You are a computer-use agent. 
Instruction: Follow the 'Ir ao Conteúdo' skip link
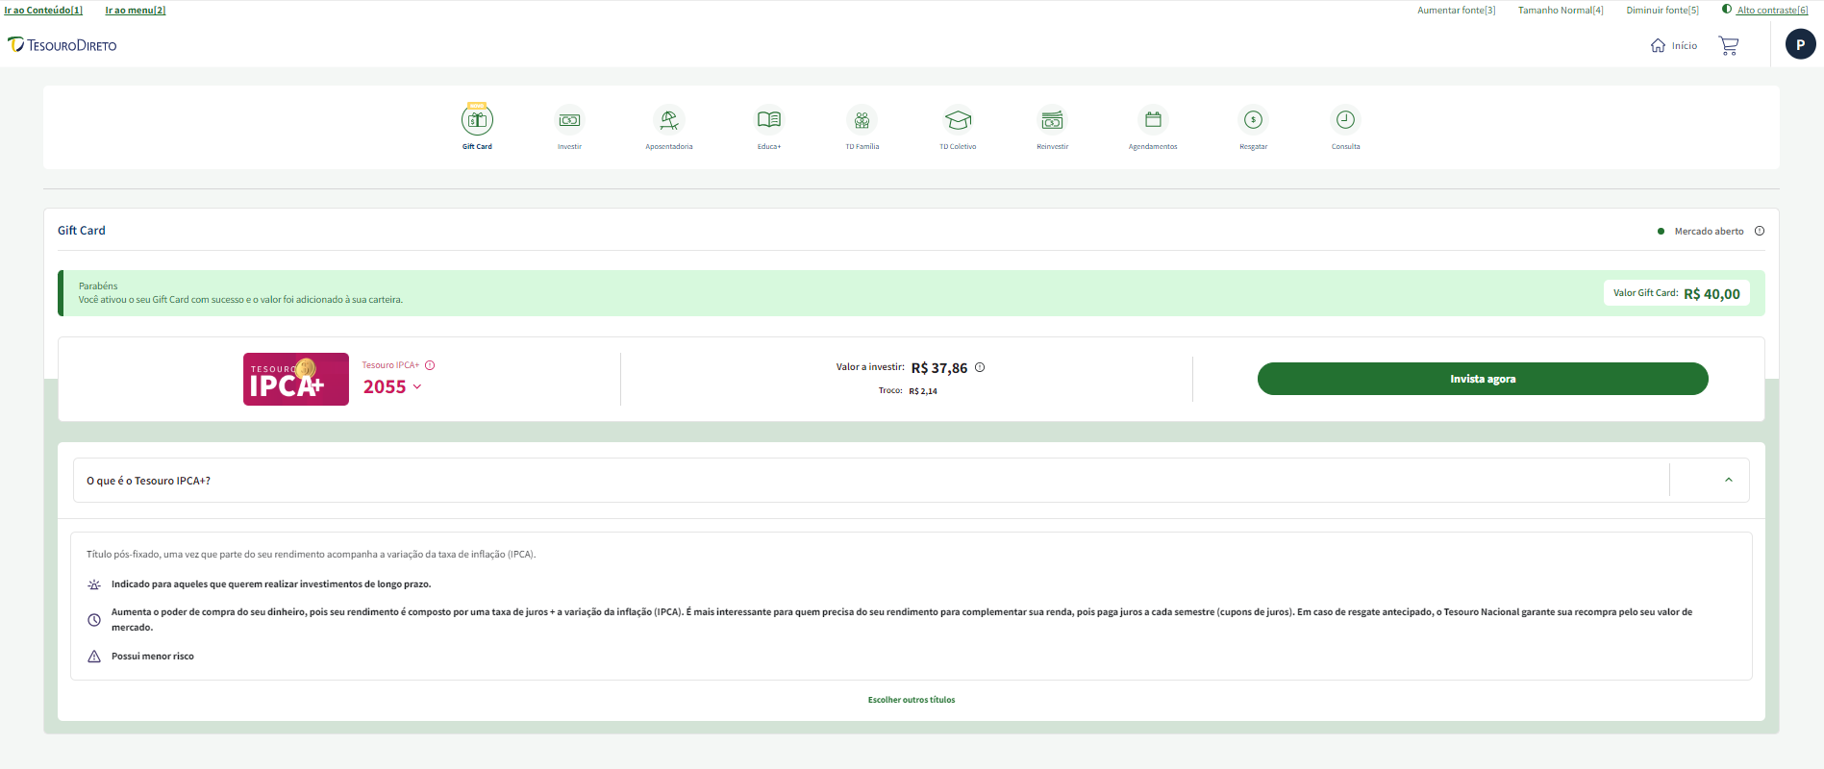pyautogui.click(x=43, y=10)
